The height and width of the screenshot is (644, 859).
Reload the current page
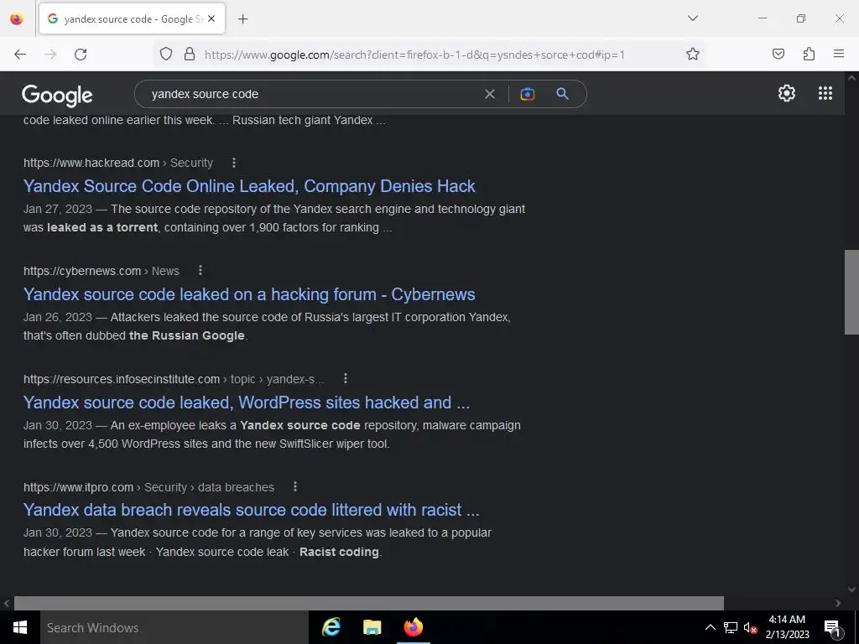coord(81,55)
